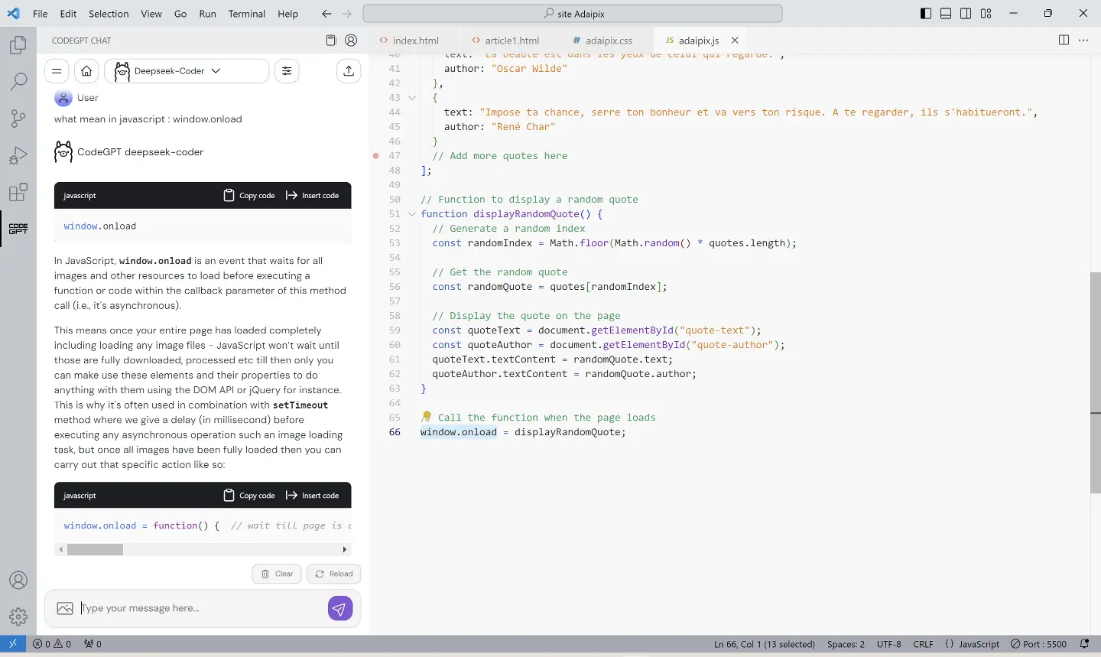This screenshot has height=657, width=1101.
Task: Open Source Control view
Action: (18, 118)
